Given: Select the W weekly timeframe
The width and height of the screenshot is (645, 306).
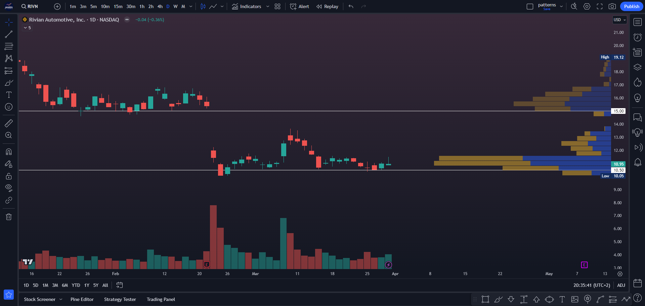Looking at the screenshot, I should coord(175,6).
